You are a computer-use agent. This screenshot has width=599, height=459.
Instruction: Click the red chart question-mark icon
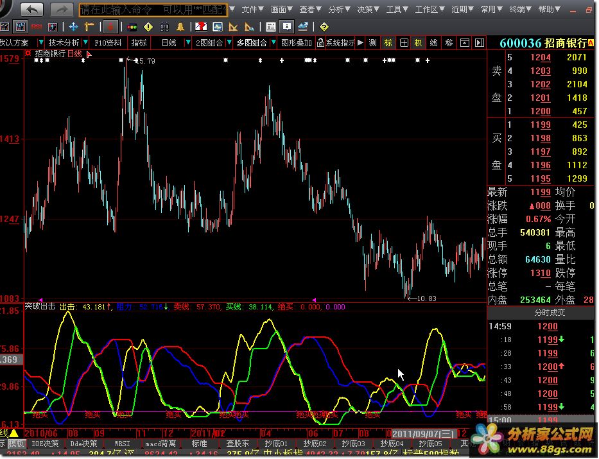(x=201, y=27)
